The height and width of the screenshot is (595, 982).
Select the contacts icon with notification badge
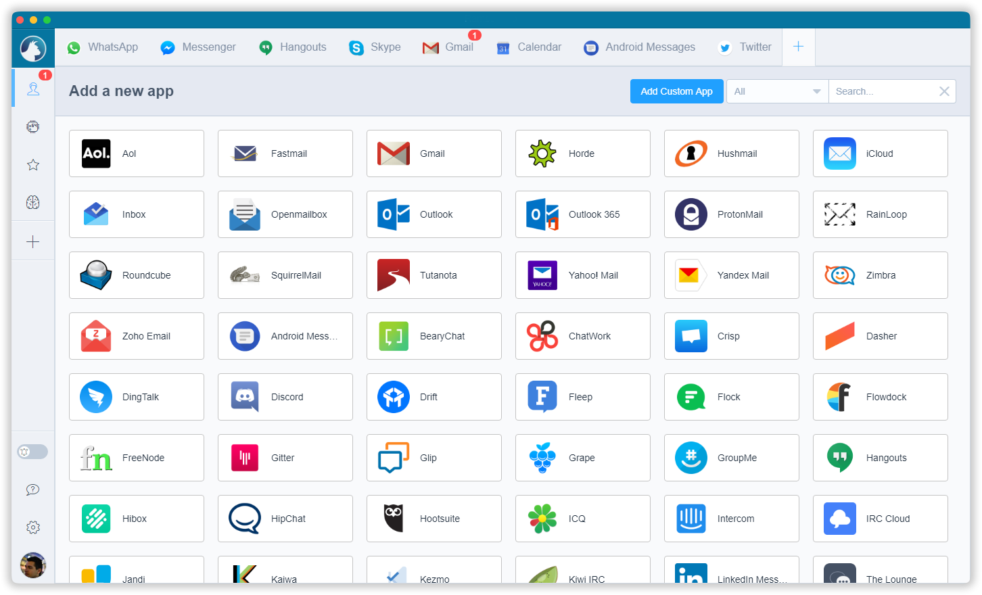32,88
